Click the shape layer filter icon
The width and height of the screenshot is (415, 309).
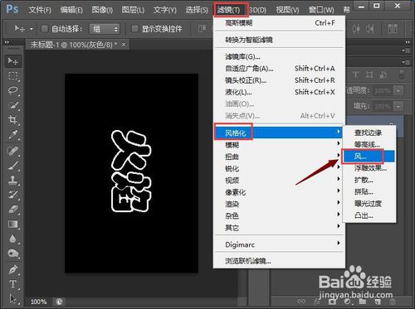coord(369,75)
